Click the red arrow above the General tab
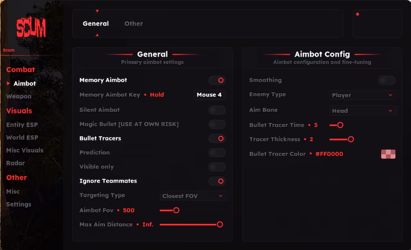The height and width of the screenshot is (250, 411). tap(97, 11)
